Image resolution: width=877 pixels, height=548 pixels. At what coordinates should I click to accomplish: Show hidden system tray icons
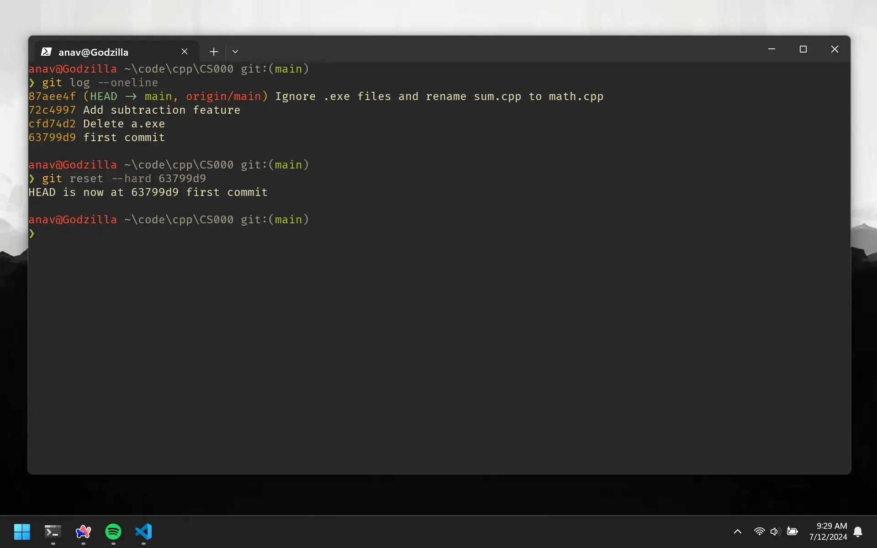[x=737, y=532]
